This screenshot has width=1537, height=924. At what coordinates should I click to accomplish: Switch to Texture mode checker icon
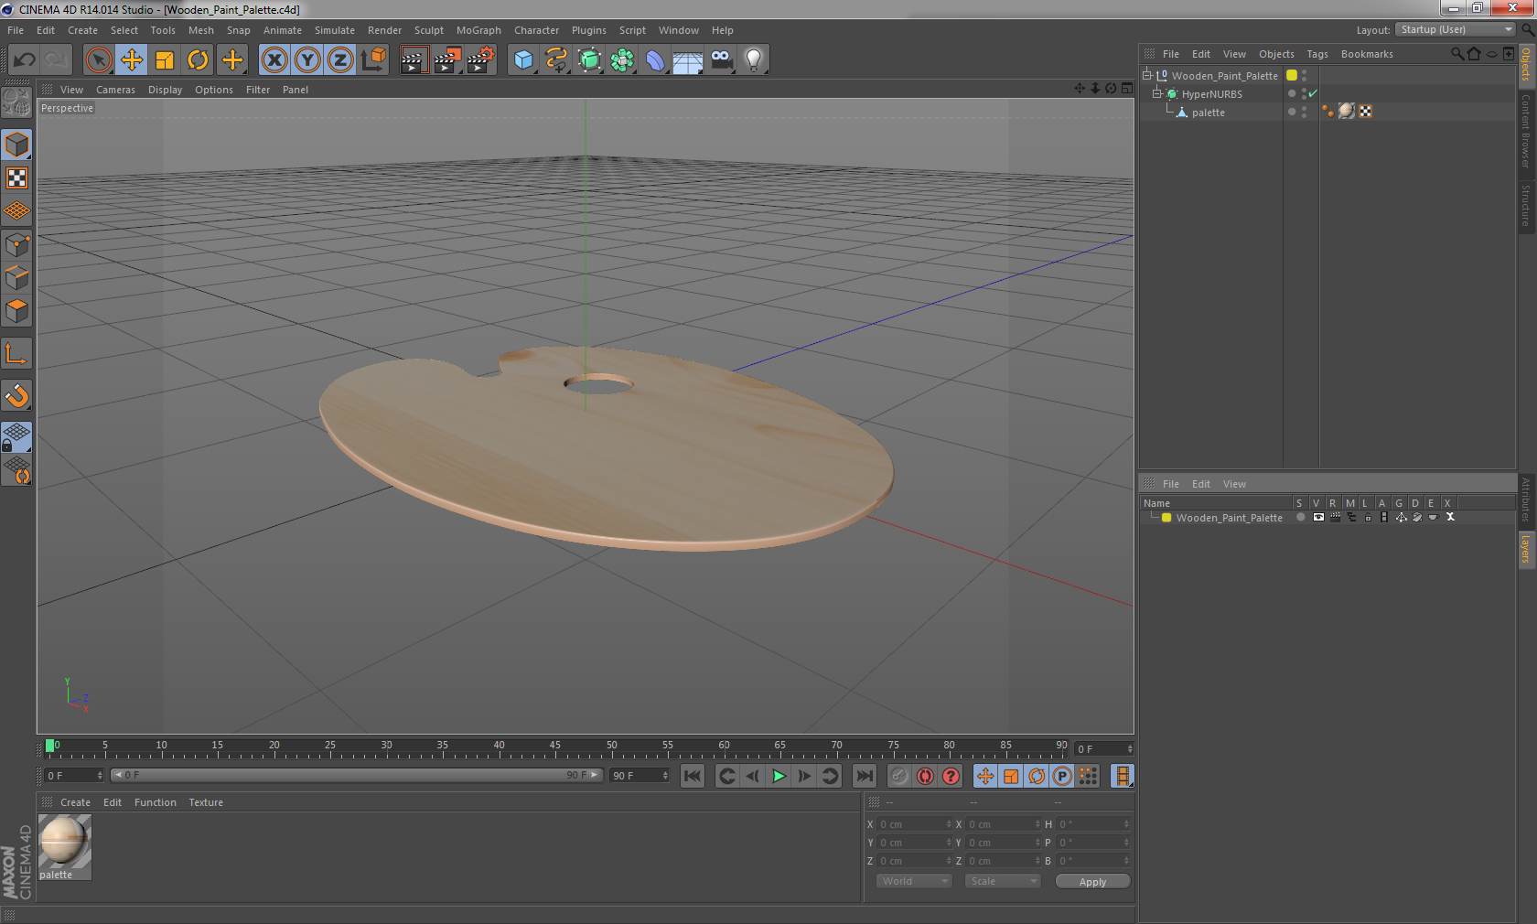tap(17, 177)
